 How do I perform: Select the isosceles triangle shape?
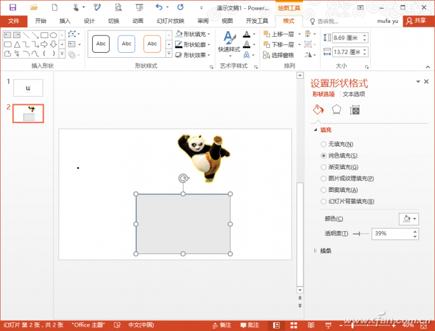coord(17,44)
